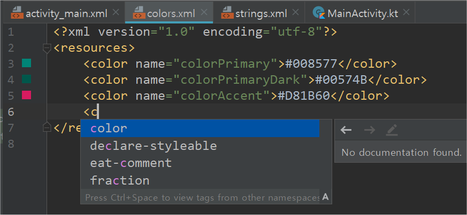This screenshot has width=467, height=215.
Task: Click the 'A' icon in completion popup footer
Action: [x=325, y=197]
